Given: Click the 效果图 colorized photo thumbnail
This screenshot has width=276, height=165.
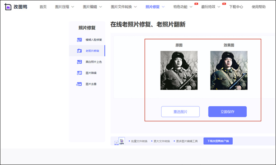Looking at the screenshot, I should [229, 70].
